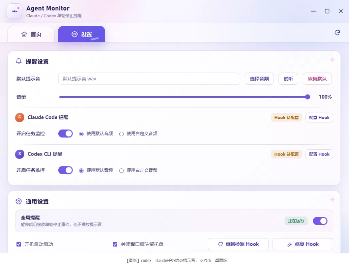The height and width of the screenshot is (264, 349).
Task: Click Hook 待配置 badge for Codex CLI
Action: pyautogui.click(x=286, y=154)
